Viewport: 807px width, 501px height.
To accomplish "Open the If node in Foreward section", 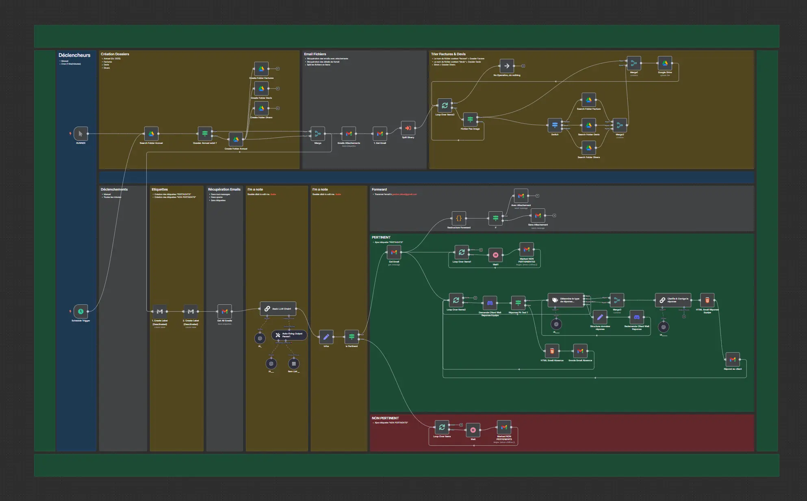I will (x=495, y=218).
